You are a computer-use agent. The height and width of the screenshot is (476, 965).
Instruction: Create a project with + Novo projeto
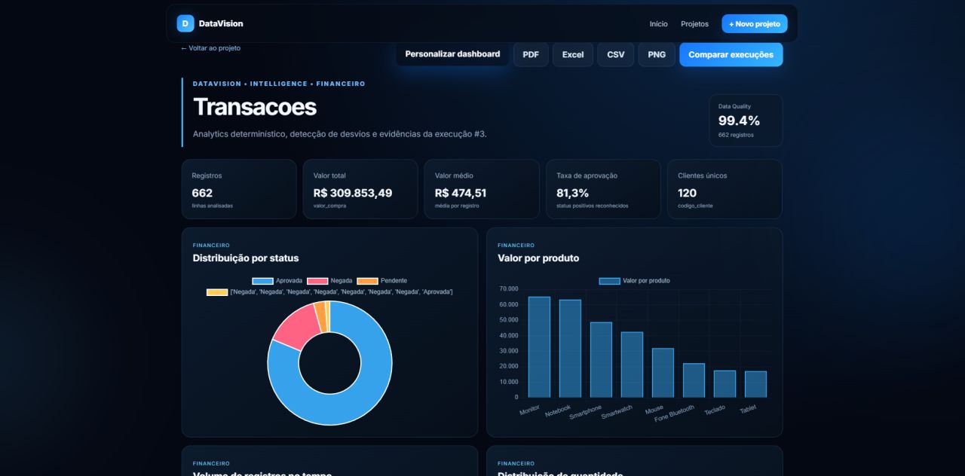point(755,24)
